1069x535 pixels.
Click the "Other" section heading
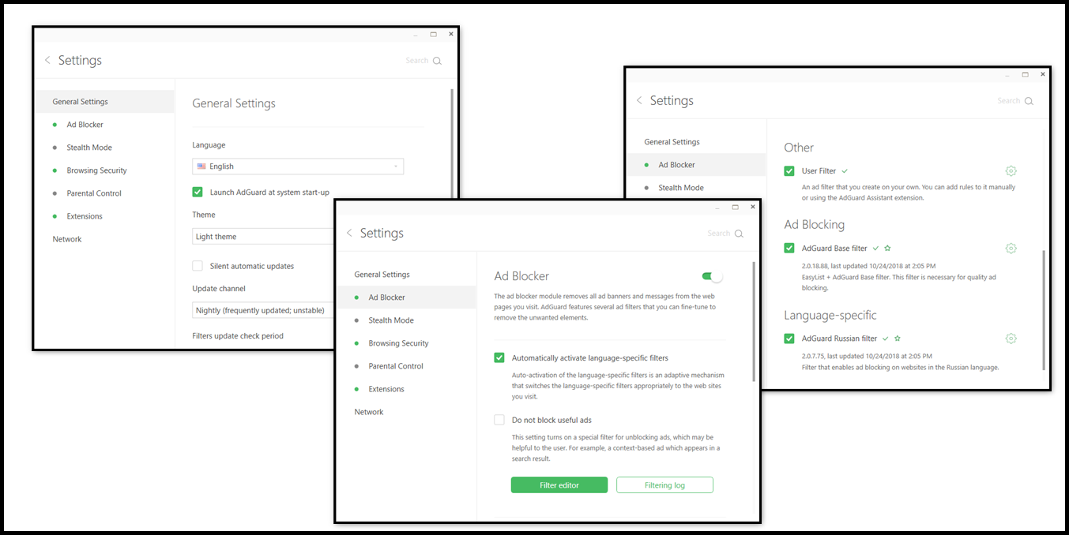tap(799, 148)
